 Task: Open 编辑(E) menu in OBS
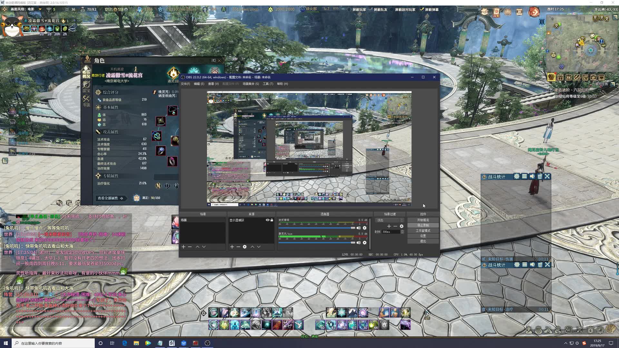pos(199,84)
